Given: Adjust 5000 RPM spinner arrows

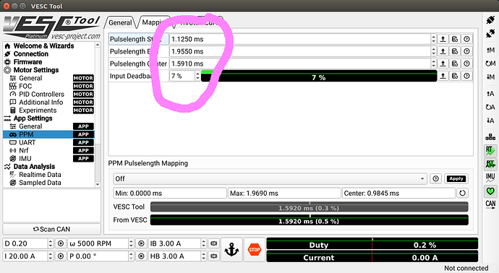Looking at the screenshot, I should click(x=131, y=244).
